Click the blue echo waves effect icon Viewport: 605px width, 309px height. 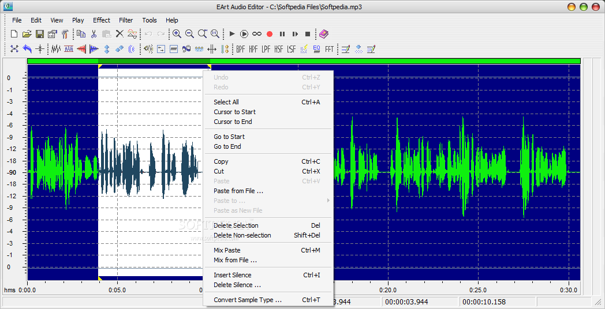[x=132, y=49]
